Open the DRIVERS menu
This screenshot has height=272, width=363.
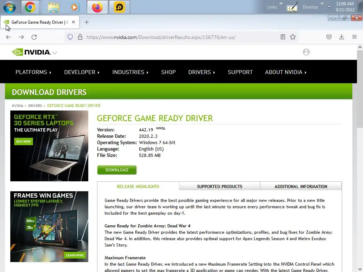click(x=201, y=72)
